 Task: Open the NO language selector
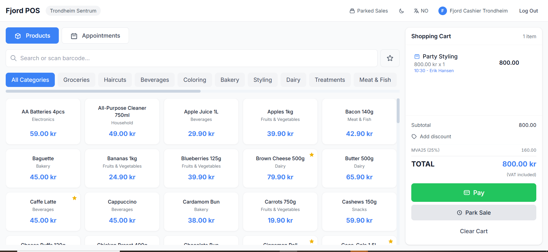point(421,11)
